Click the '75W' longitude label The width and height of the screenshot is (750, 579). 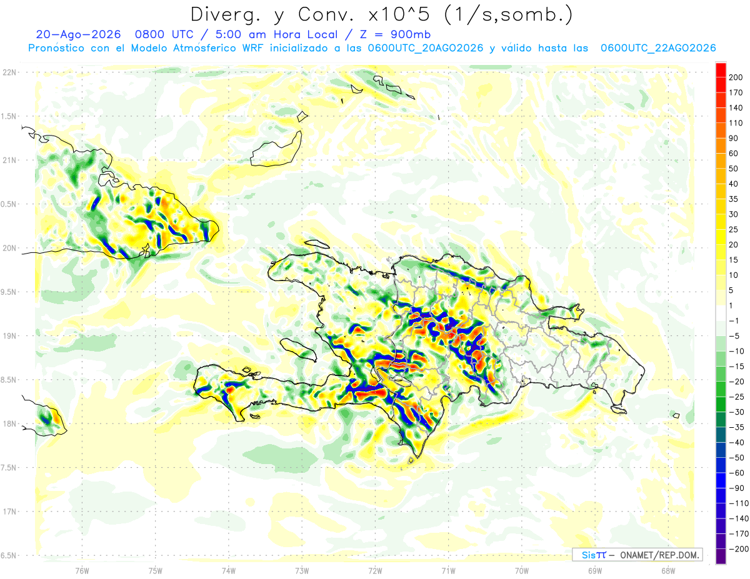(155, 570)
